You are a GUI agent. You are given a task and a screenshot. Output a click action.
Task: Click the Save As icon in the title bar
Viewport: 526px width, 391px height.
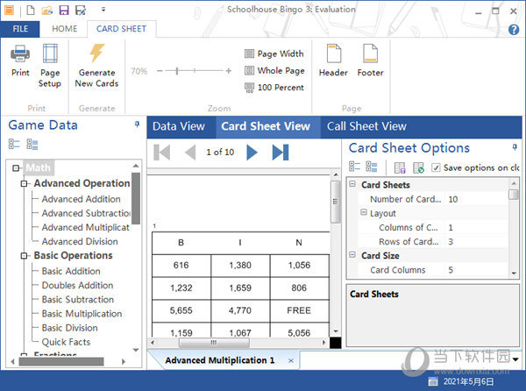81,10
